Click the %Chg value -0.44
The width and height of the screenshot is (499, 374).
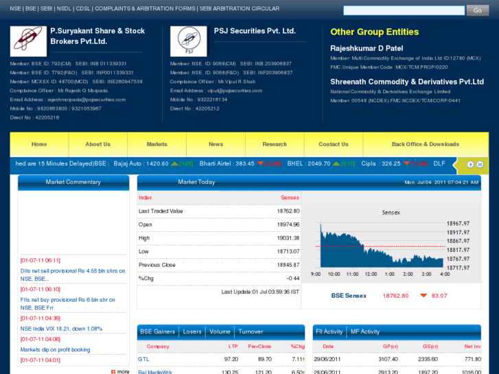tap(293, 279)
